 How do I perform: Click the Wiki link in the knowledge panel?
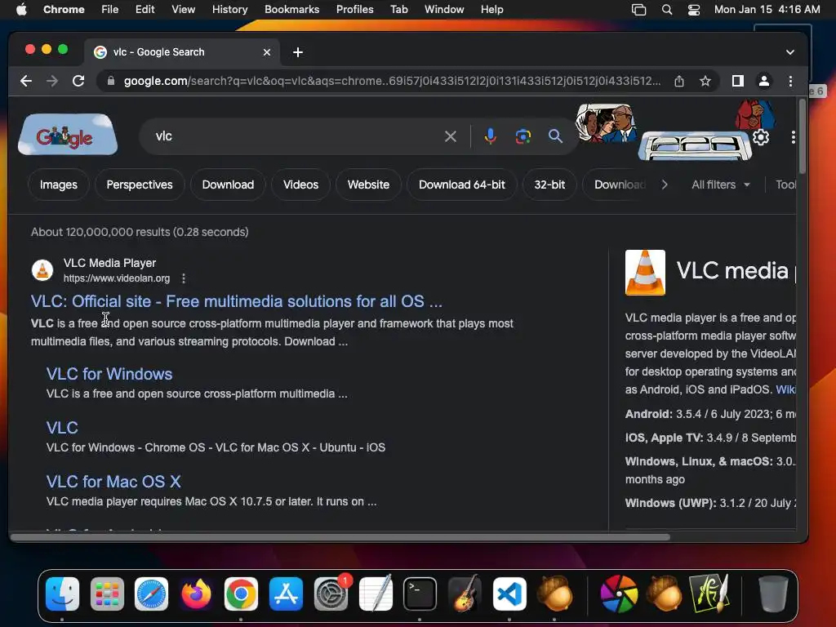[x=786, y=389]
